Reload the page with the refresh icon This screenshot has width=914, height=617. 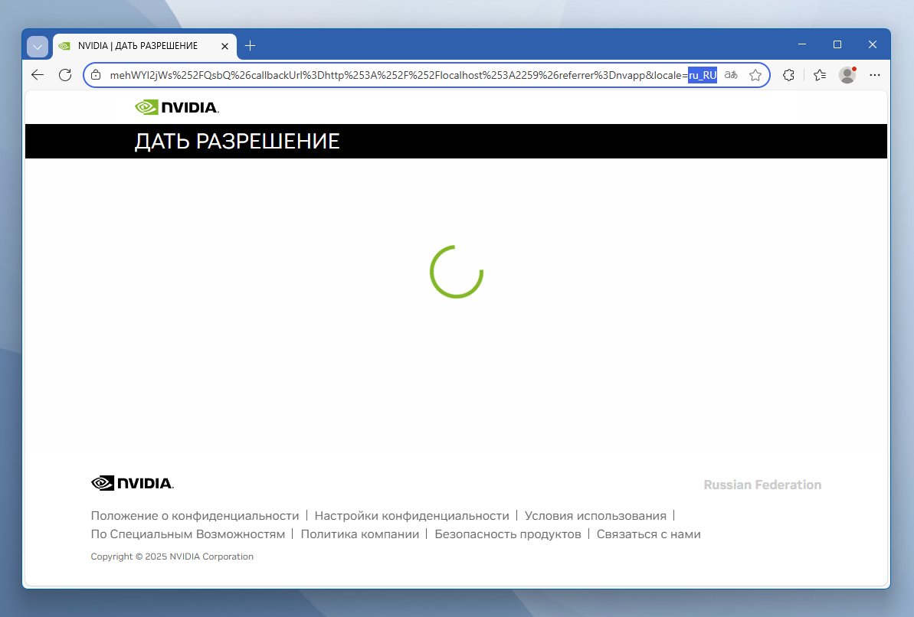65,74
